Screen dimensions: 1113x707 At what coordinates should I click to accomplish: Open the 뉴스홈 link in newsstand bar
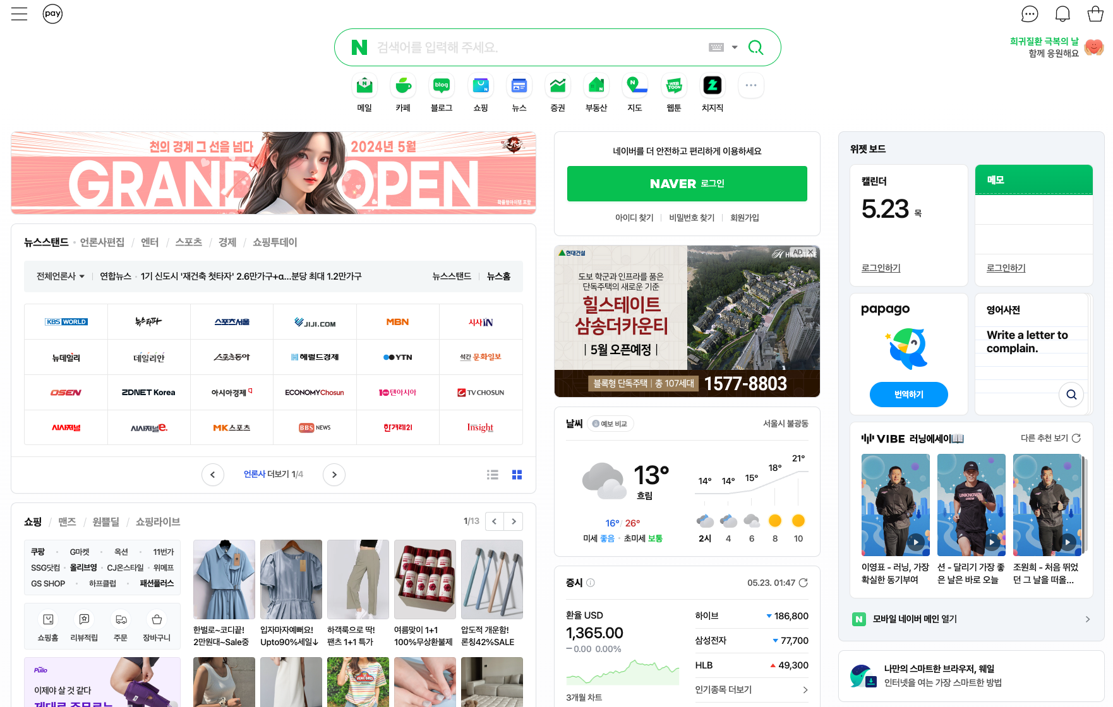click(x=499, y=276)
